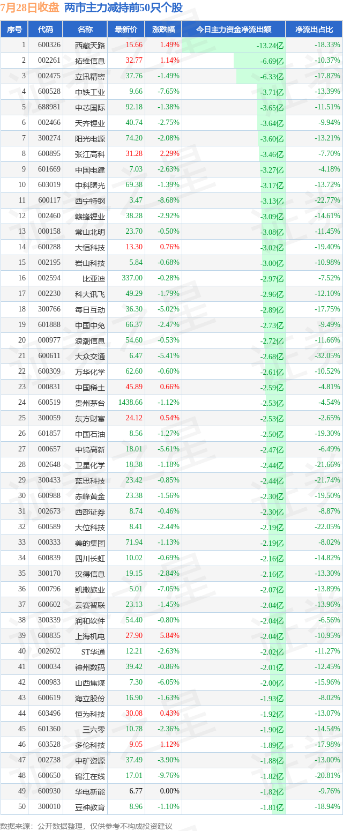Viewport: 343px width, 831px height.
Task: Click stock name 中钨高新
Action: click(x=90, y=449)
